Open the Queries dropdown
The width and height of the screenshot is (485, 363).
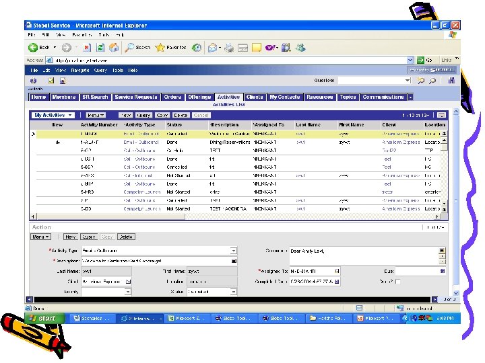[408, 81]
